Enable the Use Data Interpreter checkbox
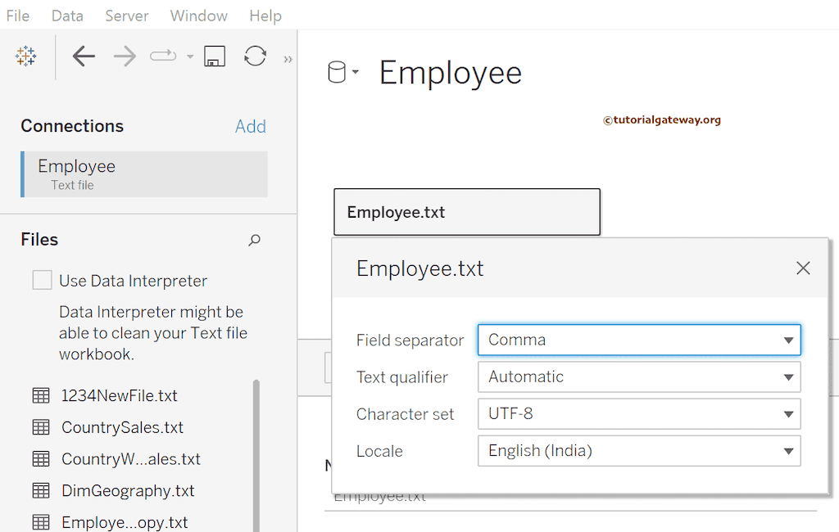839x532 pixels. 42,280
